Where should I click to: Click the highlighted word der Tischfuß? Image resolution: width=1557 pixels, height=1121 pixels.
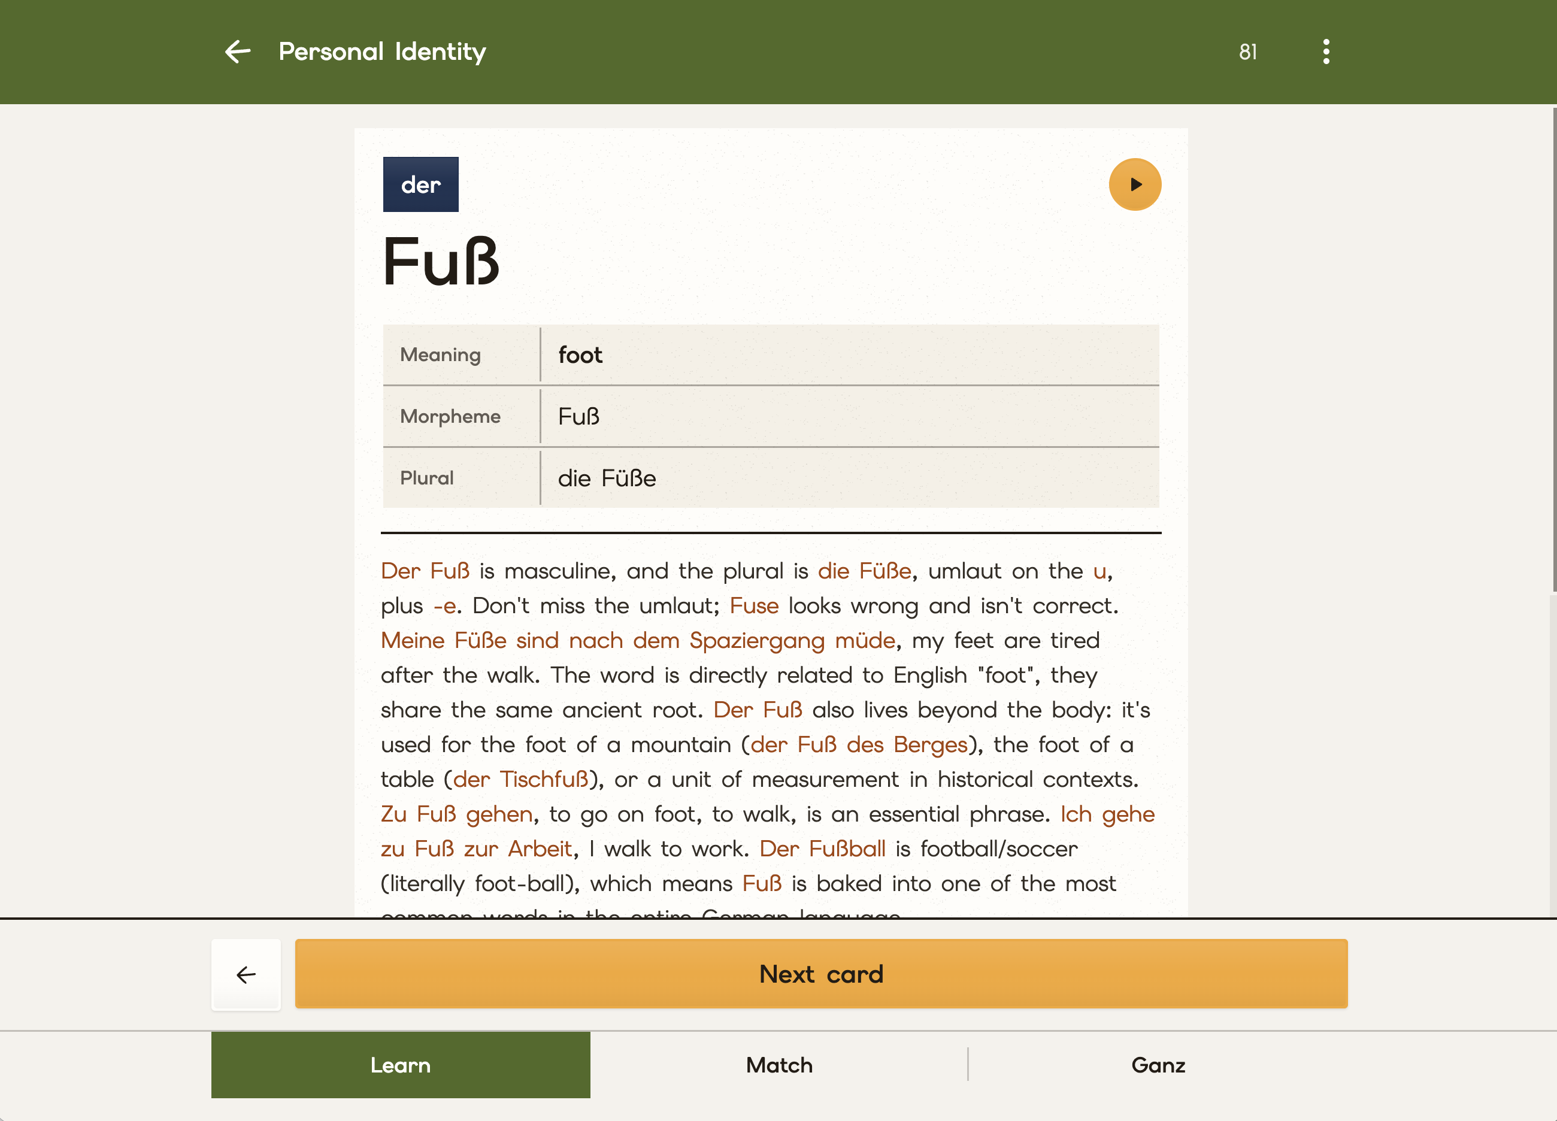point(520,780)
